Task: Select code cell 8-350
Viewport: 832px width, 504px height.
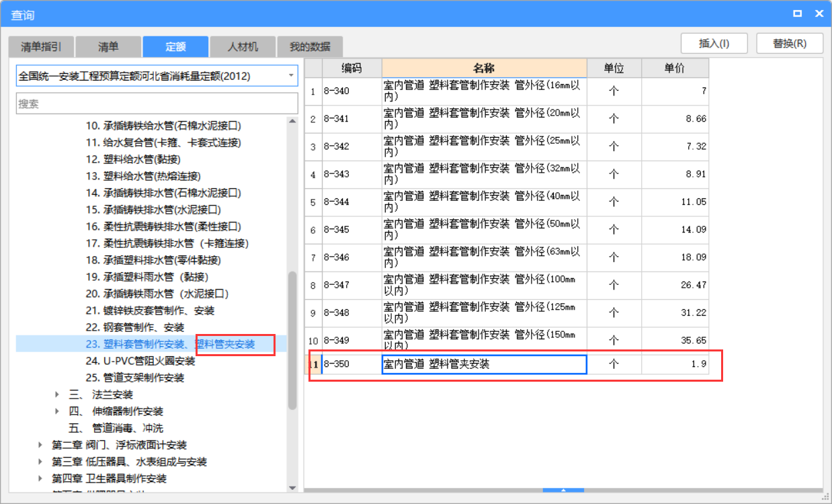Action: [351, 364]
